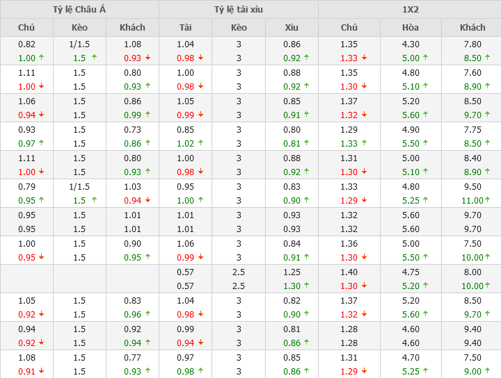Click the green up arrow beside 11.00
The image size is (501, 378).
click(x=490, y=201)
